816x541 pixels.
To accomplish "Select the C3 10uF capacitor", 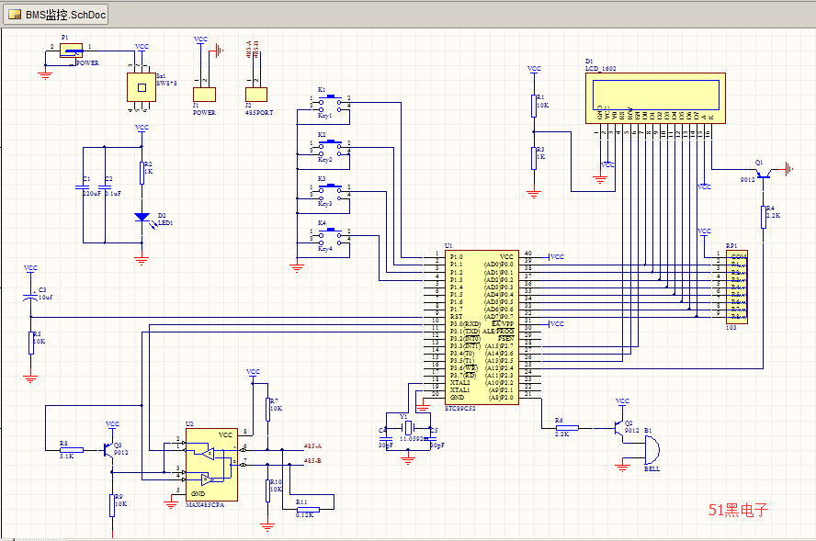I will (x=30, y=299).
